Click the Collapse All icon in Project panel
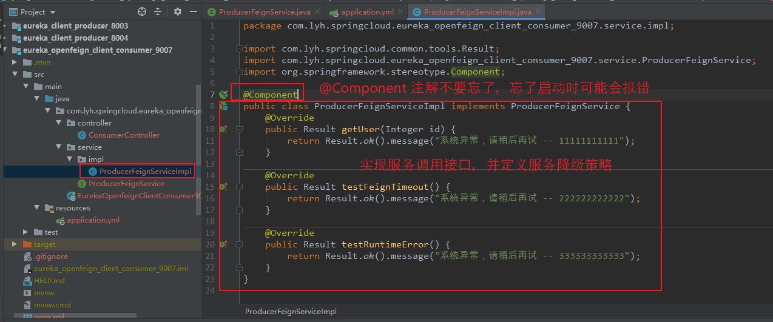 pyautogui.click(x=158, y=12)
